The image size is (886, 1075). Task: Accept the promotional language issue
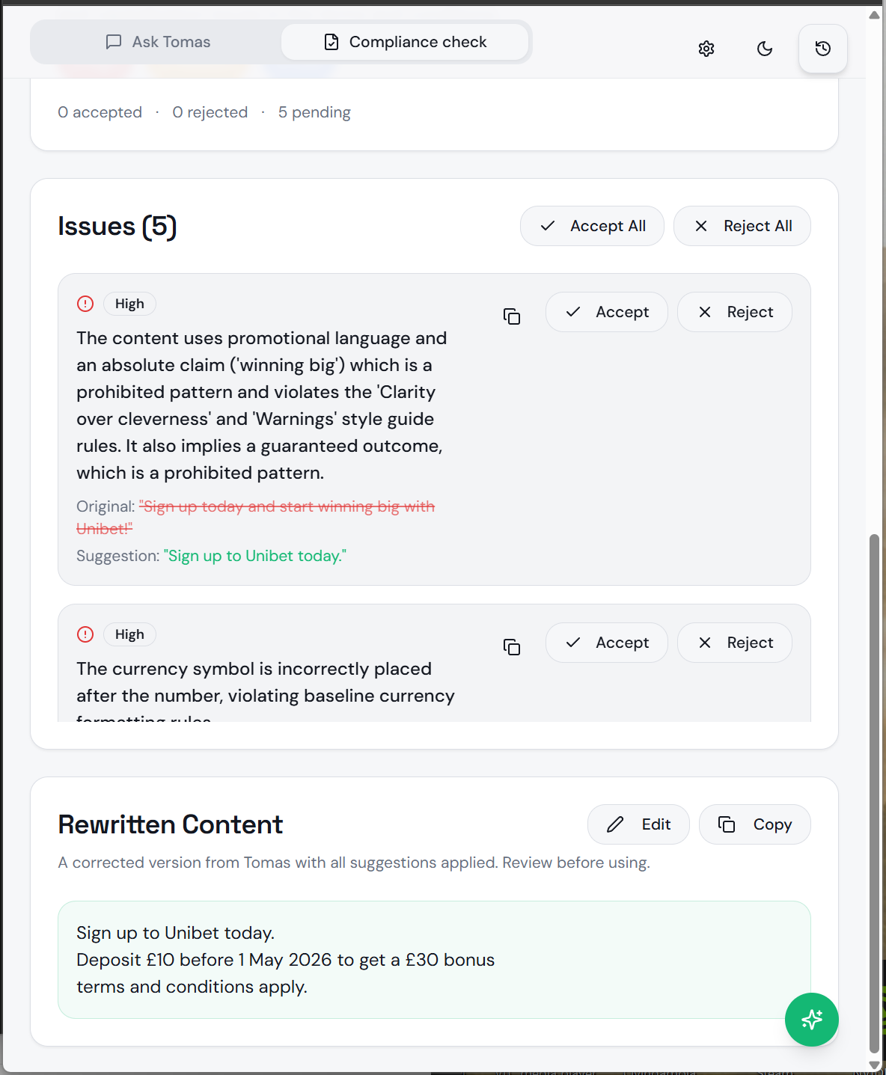click(x=607, y=312)
